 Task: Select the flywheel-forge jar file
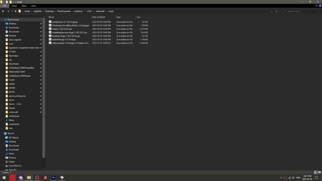point(66,36)
